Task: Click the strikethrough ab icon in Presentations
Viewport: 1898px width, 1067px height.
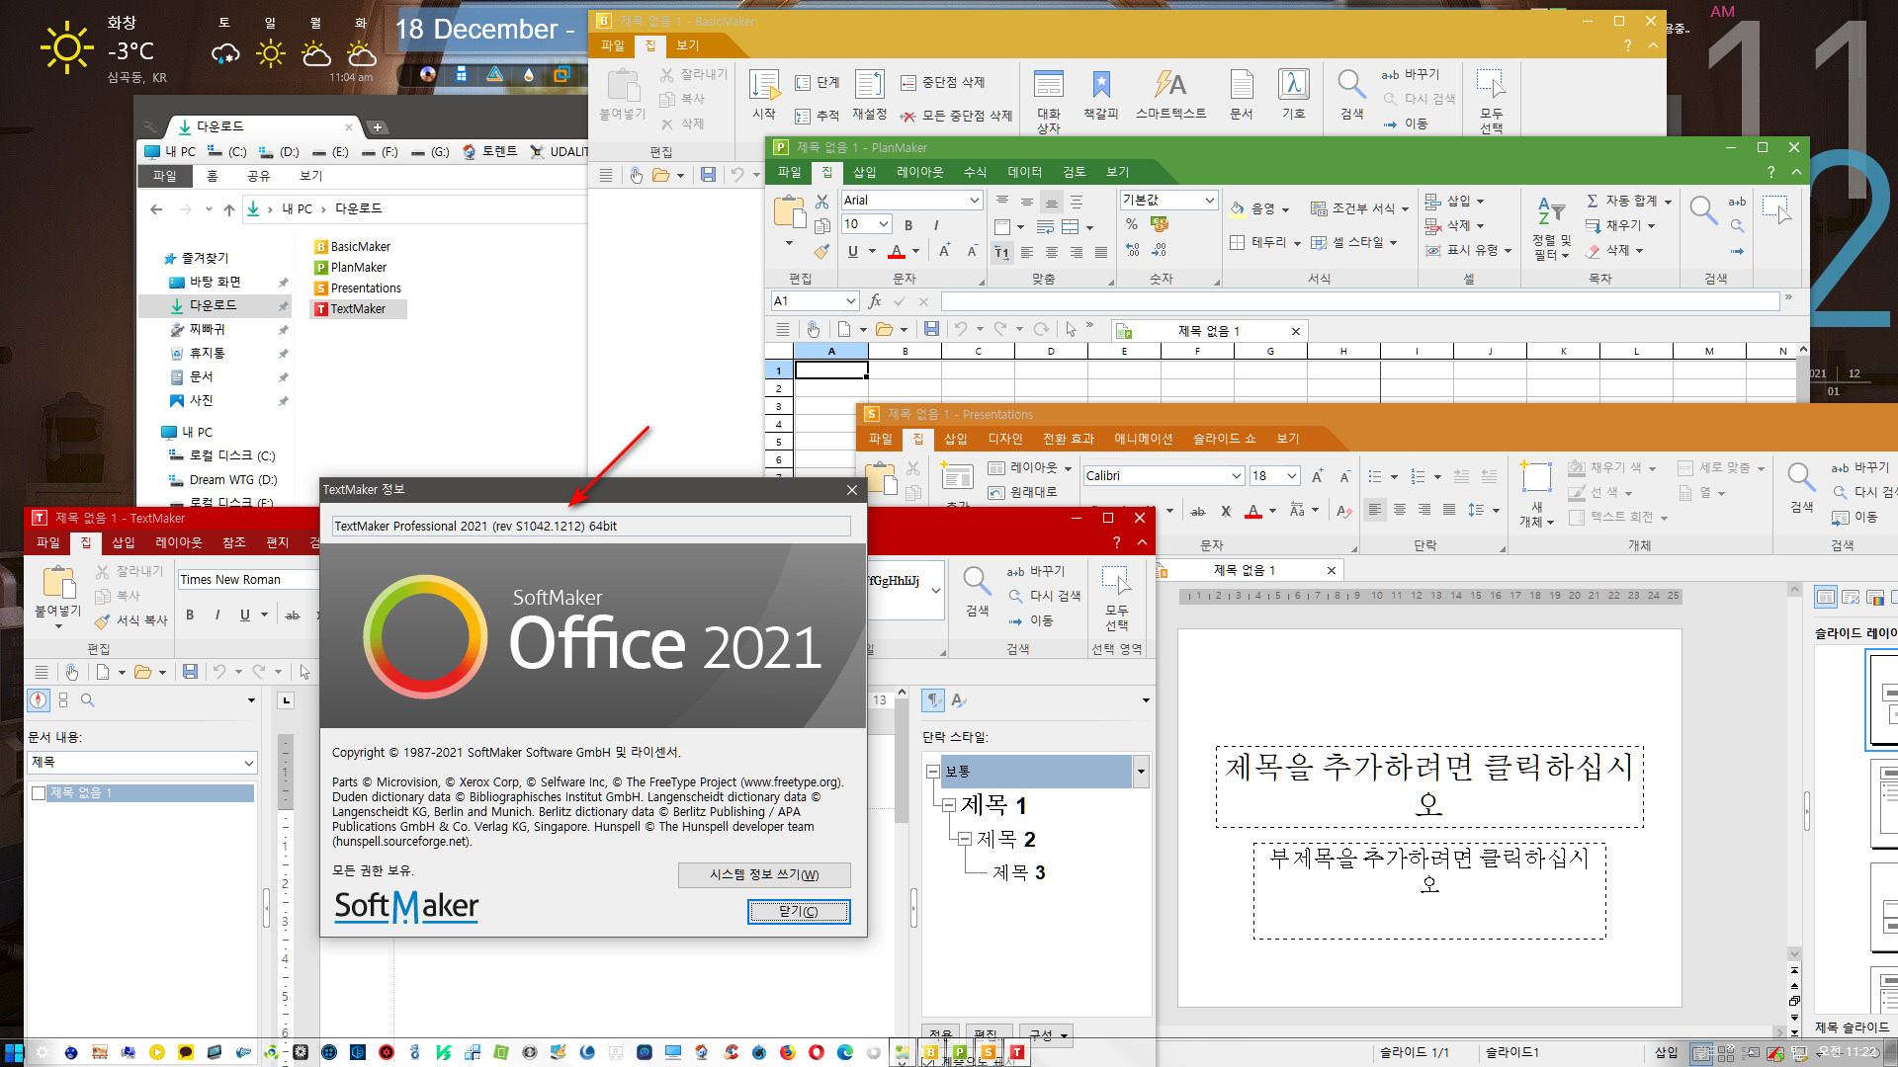Action: coord(1198,511)
